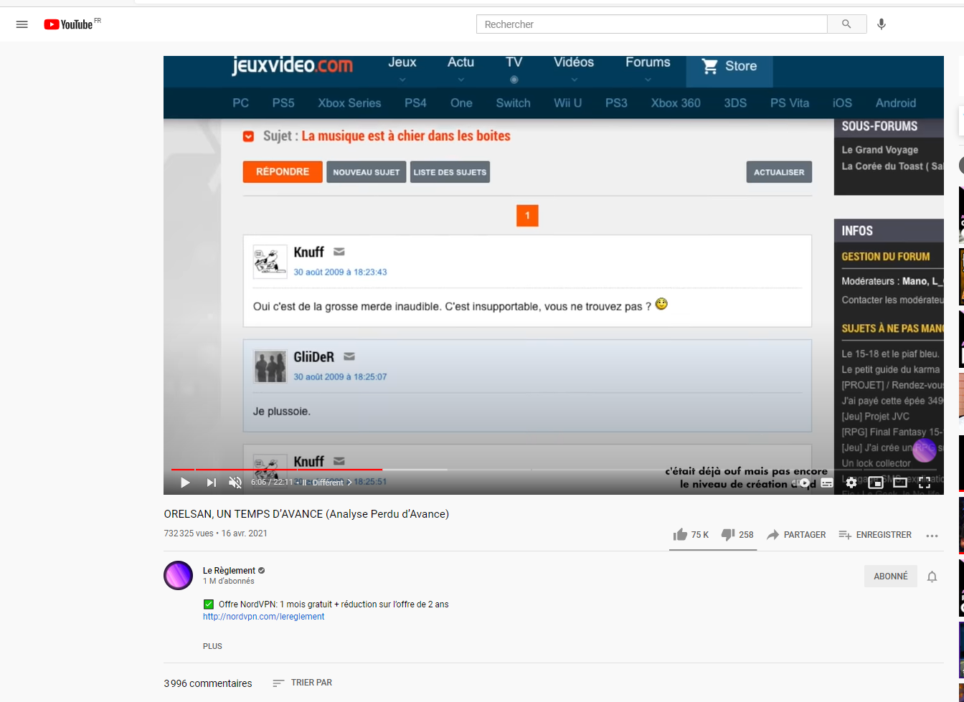Click the magnifying glass search button

click(846, 24)
